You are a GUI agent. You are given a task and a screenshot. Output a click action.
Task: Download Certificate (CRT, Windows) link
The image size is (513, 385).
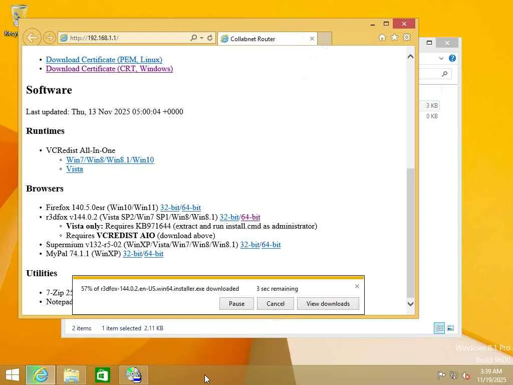tap(109, 69)
